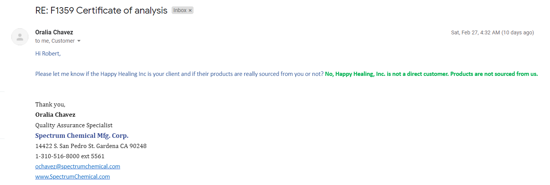Click 'Spectrum Chemical Mfg. Corp.' in the signature

pyautogui.click(x=82, y=136)
